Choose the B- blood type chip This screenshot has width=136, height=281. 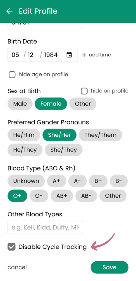tap(119, 181)
